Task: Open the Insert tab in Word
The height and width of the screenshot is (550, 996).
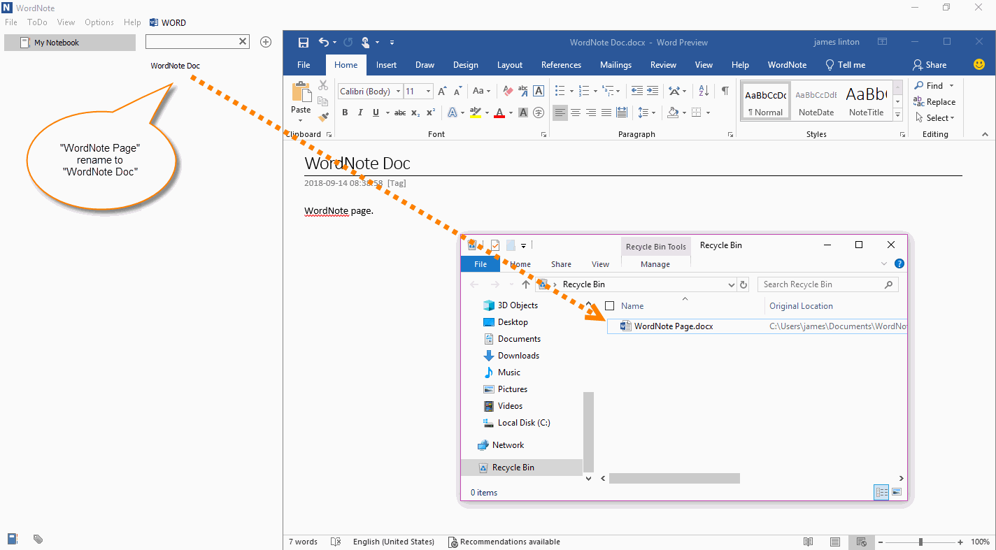Action: pyautogui.click(x=386, y=65)
